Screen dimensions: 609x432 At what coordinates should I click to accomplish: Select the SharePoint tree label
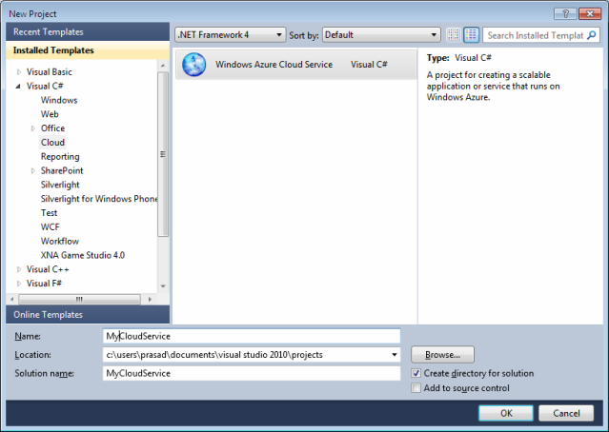pyautogui.click(x=62, y=170)
